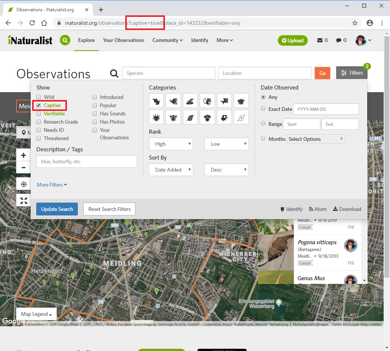Click the Update Search button
The width and height of the screenshot is (390, 351).
[57, 209]
